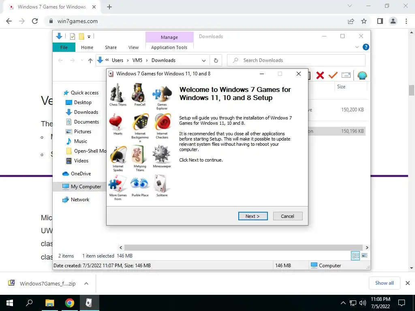Expand the Explorer ribbon with the chevron
Screen dimensions: 415x311
tap(357, 47)
